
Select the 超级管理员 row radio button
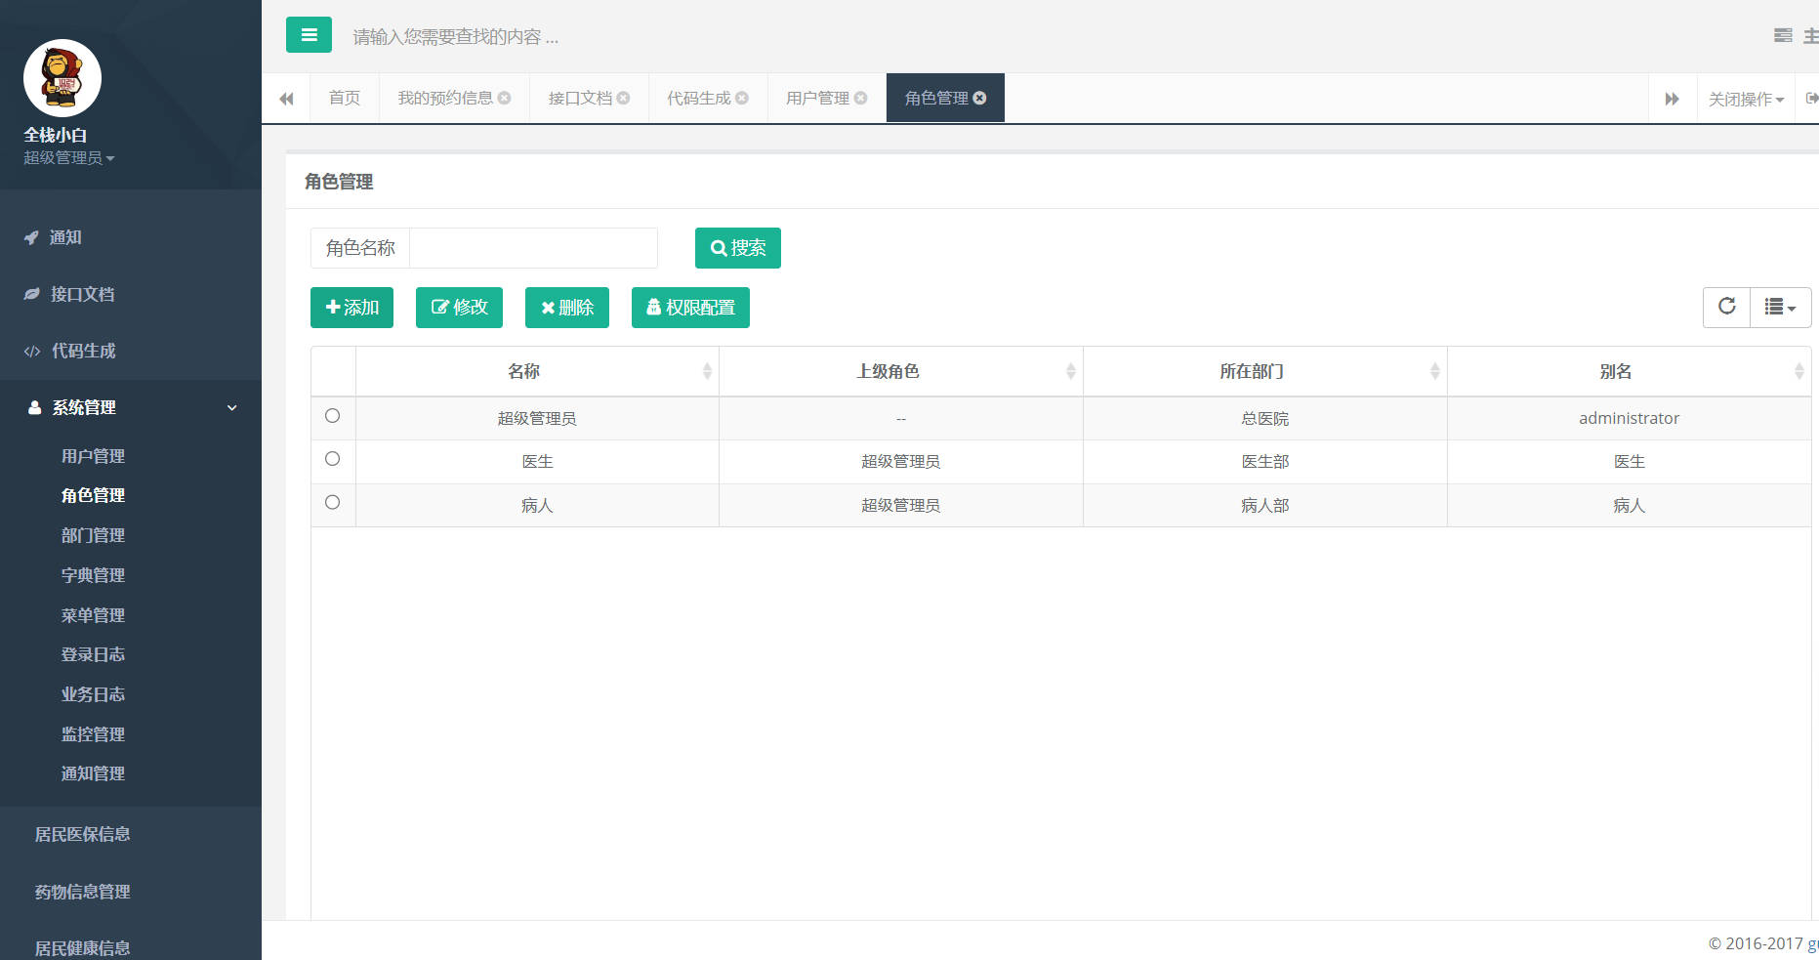pyautogui.click(x=332, y=416)
